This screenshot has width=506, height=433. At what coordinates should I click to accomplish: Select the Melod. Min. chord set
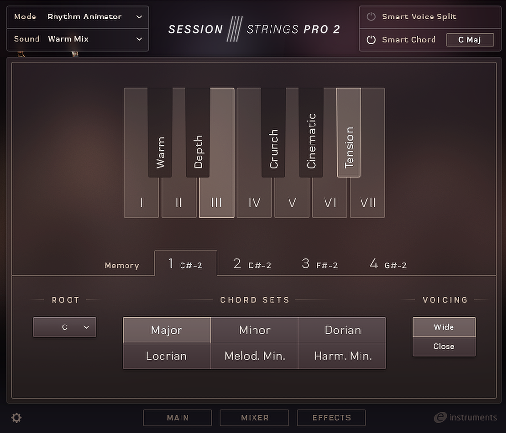coord(254,356)
